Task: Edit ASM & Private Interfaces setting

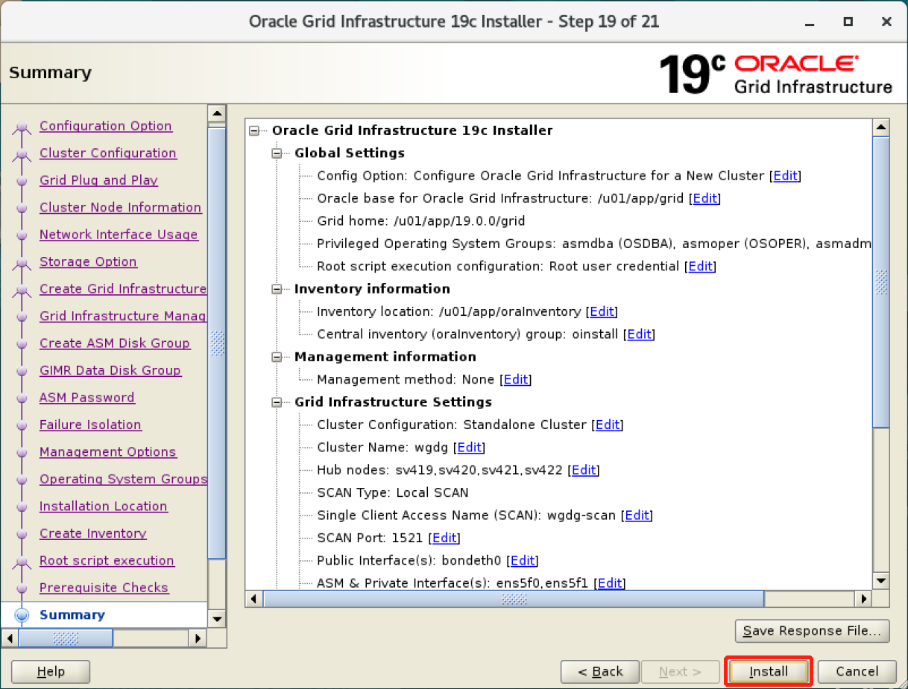Action: [x=610, y=583]
